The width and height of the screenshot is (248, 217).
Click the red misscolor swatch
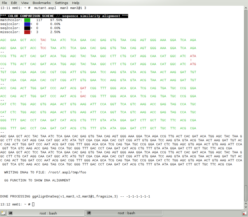click(27, 32)
